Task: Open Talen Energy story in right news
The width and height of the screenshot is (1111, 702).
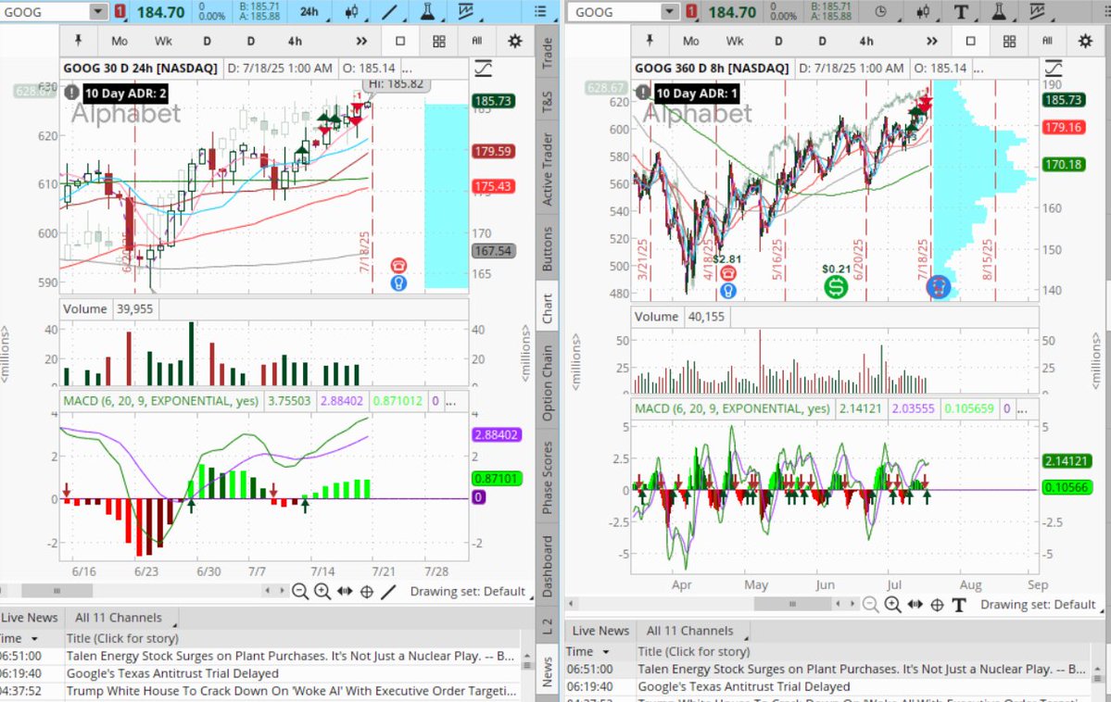Action: point(862,670)
